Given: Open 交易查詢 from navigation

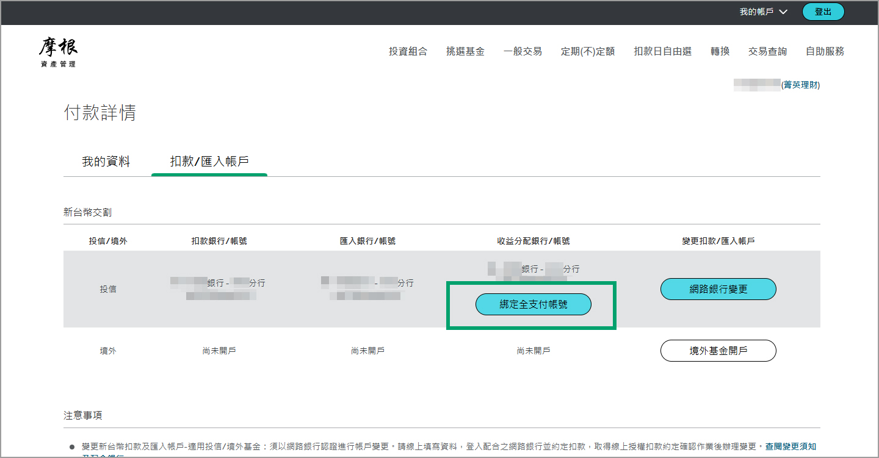Looking at the screenshot, I should [767, 52].
